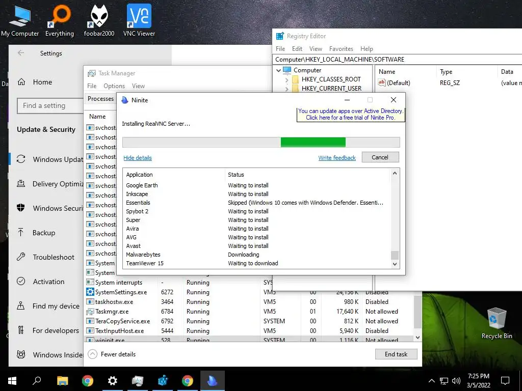Select Taskmgr.exe process in Task Manager

coord(249,312)
